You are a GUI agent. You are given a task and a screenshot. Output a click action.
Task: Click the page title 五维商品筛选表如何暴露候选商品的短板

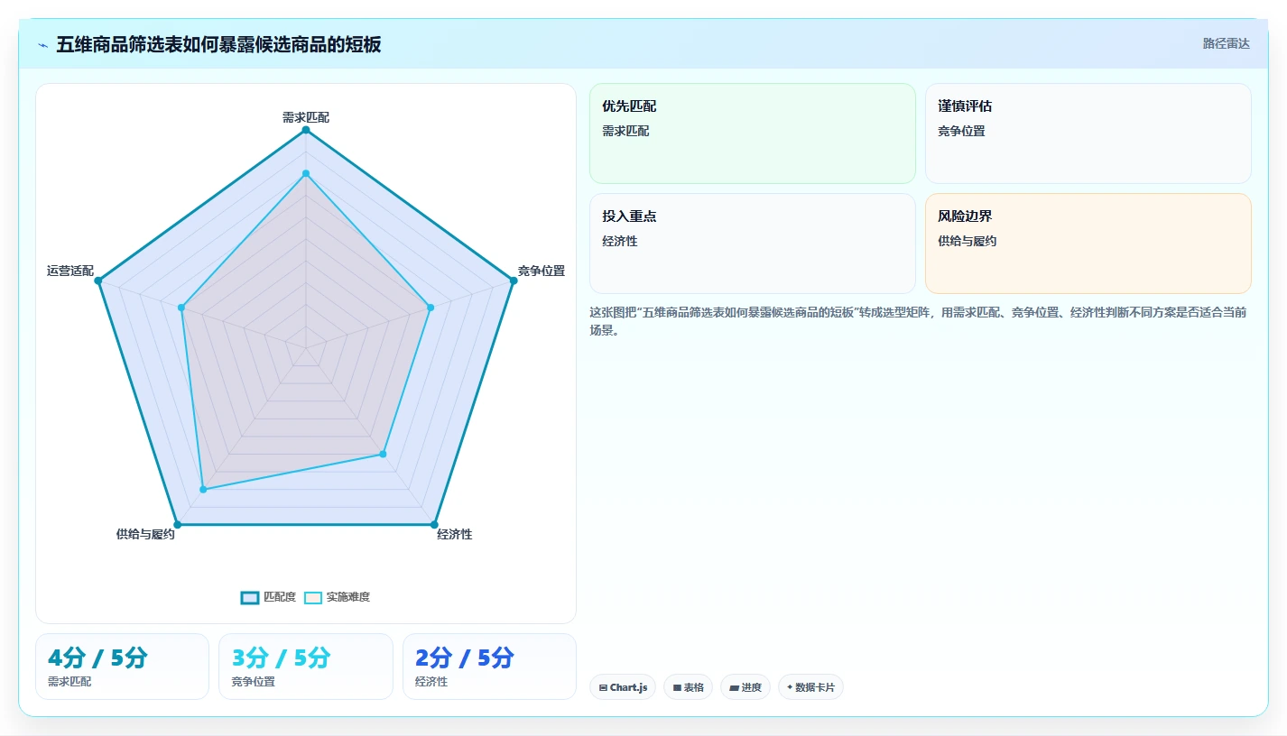218,45
